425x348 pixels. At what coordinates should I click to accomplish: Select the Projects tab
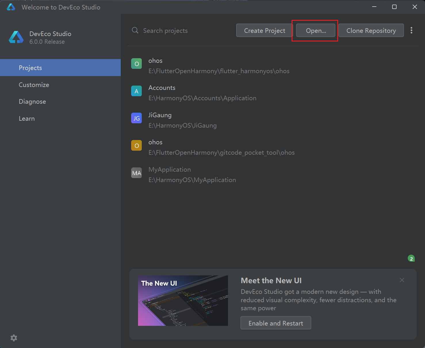60,68
